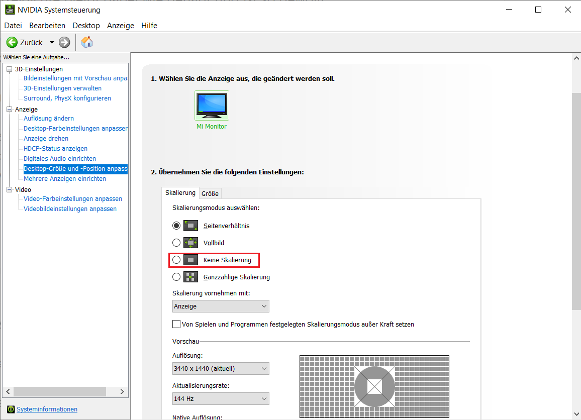Image resolution: width=581 pixels, height=420 pixels.
Task: Open Bildeinstellungen mit Vorschau anpassen
Action: [75, 78]
